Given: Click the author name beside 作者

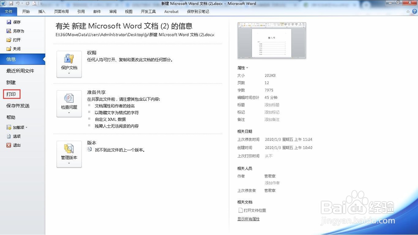Looking at the screenshot, I should click(270, 176).
